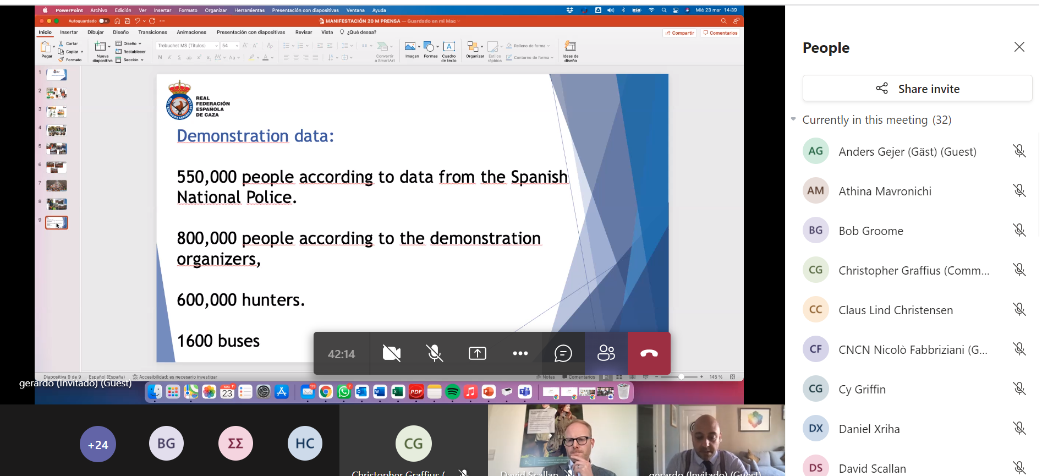
Task: Click the Share invite button
Action: (x=917, y=89)
